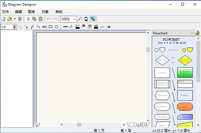Click the load template palette icon
Image resolution: width=201 pixels, height=133 pixels.
[197, 33]
